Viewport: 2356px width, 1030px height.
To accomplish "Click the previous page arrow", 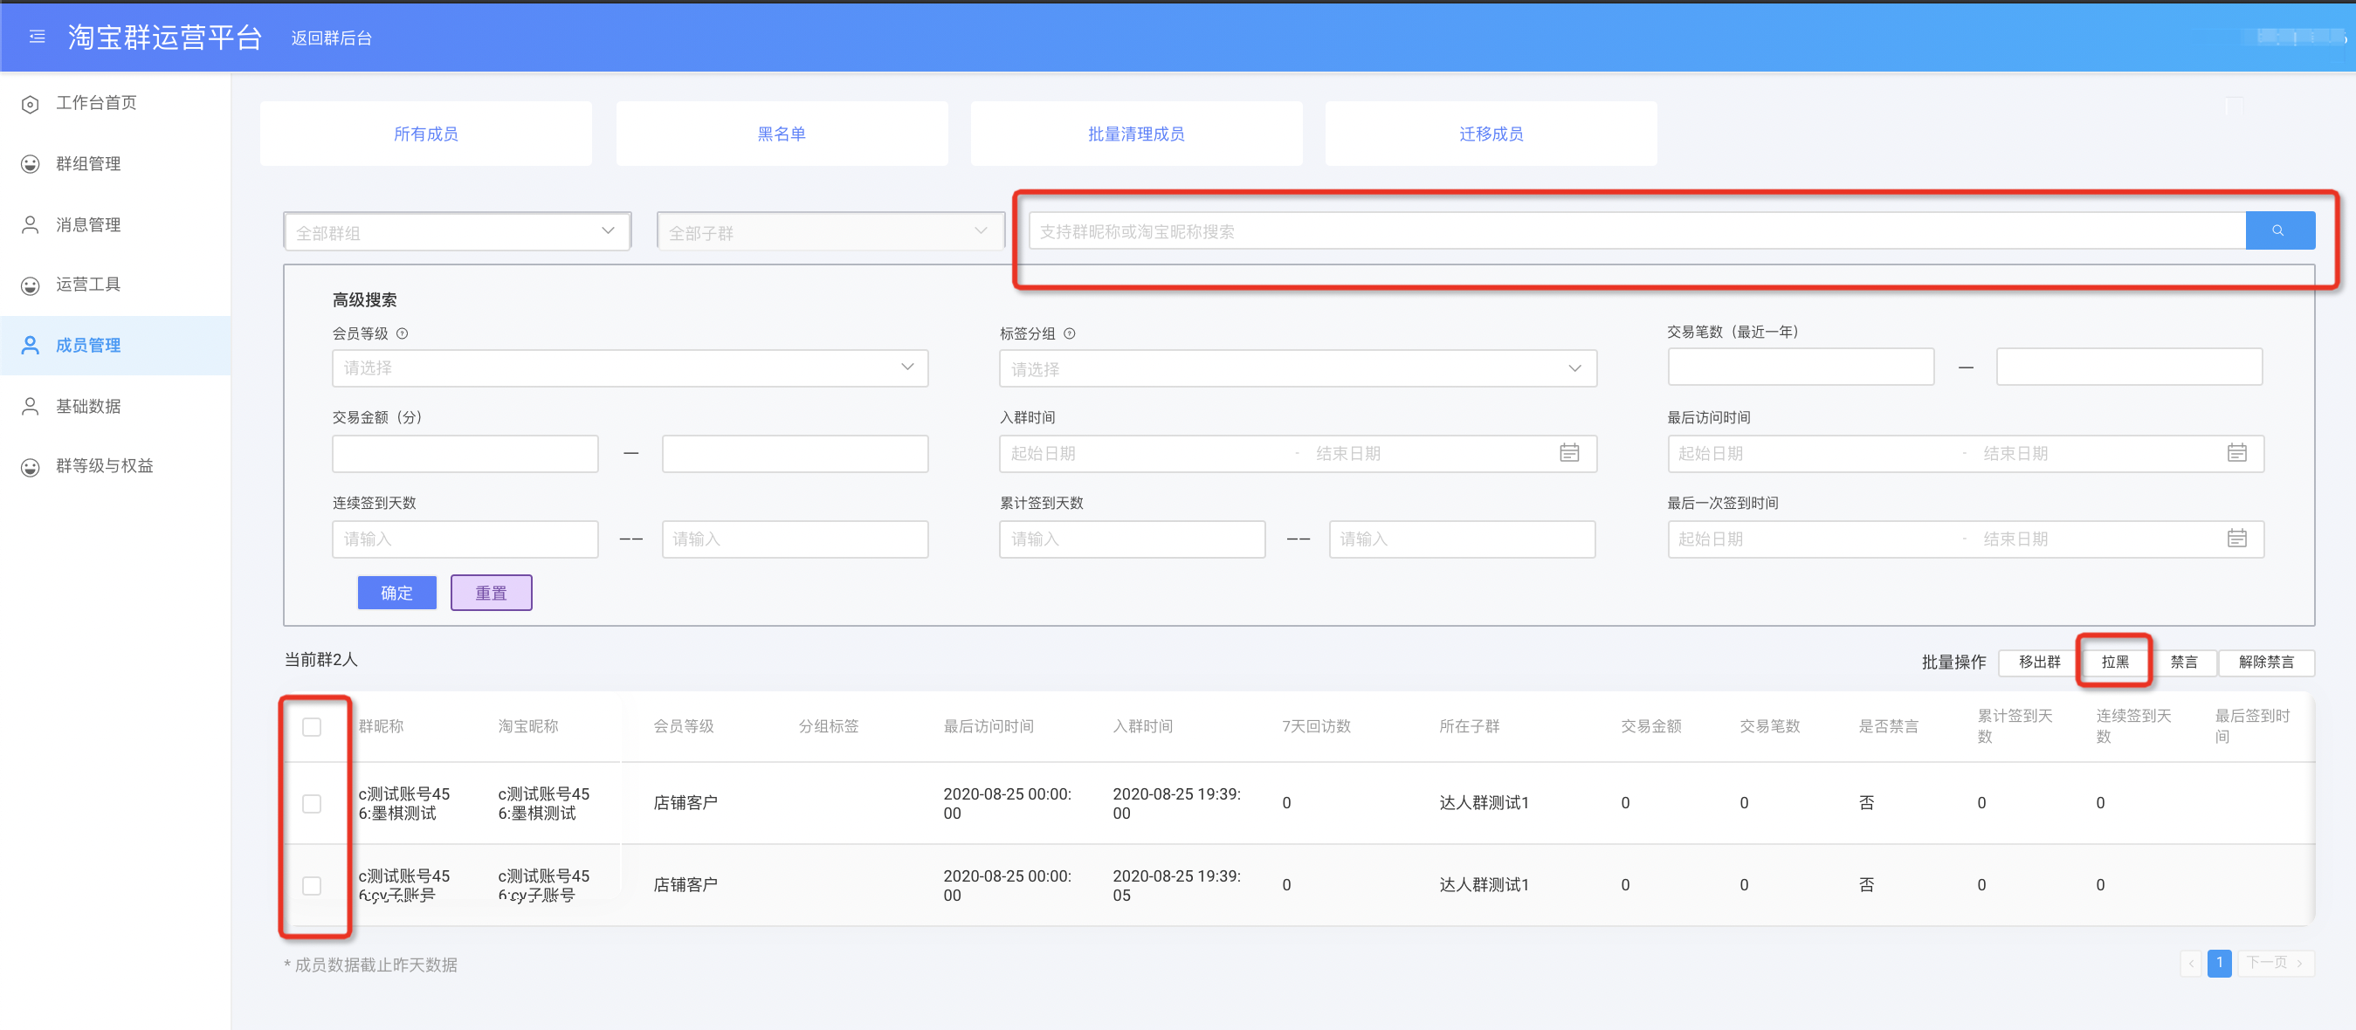I will tap(2191, 964).
